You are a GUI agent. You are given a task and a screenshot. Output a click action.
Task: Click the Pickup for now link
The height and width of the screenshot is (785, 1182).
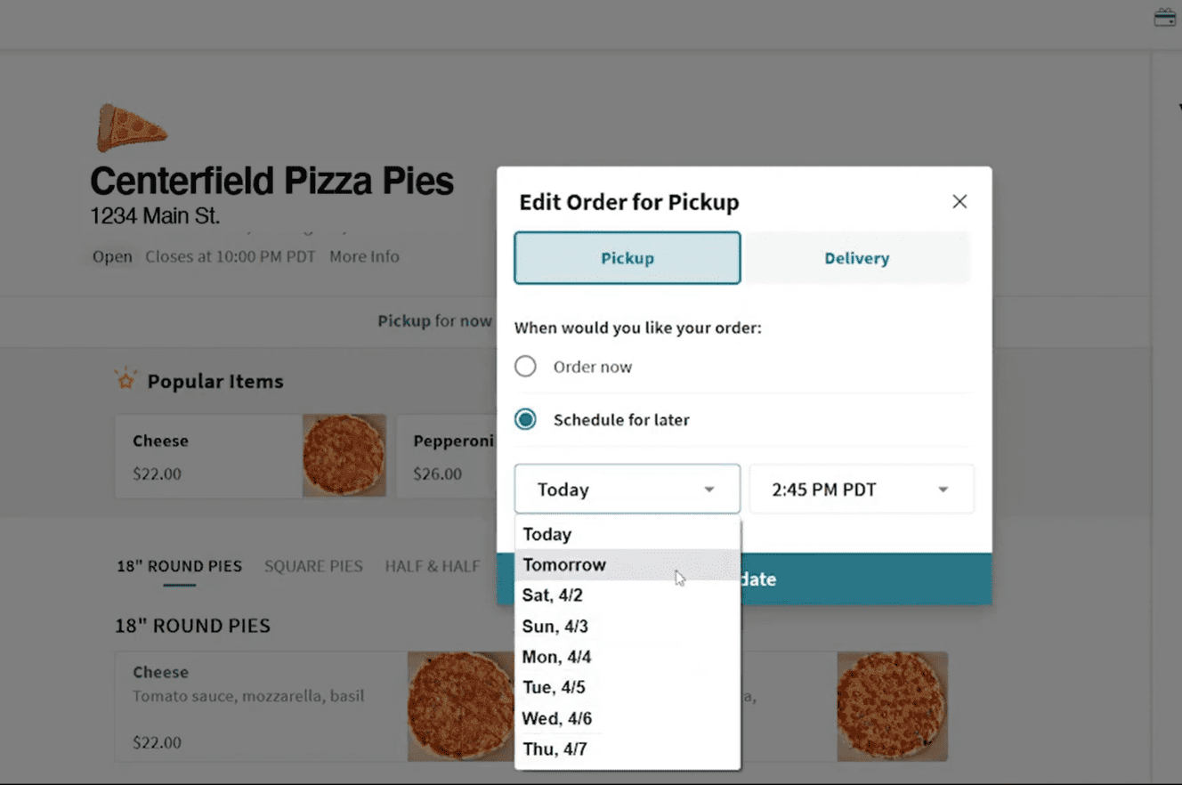pyautogui.click(x=435, y=320)
